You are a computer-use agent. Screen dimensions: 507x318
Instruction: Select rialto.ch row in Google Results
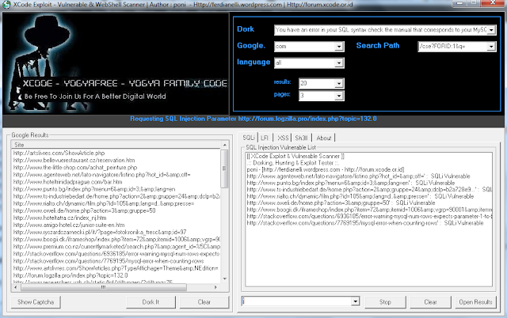pos(104,203)
